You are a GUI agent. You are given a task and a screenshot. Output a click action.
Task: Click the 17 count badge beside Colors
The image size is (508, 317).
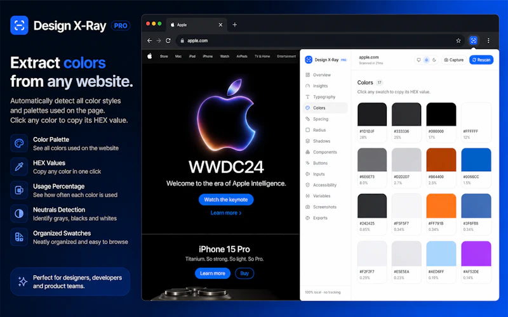(x=379, y=82)
